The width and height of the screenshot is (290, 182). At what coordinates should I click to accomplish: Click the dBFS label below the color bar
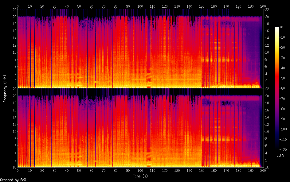click(280, 156)
